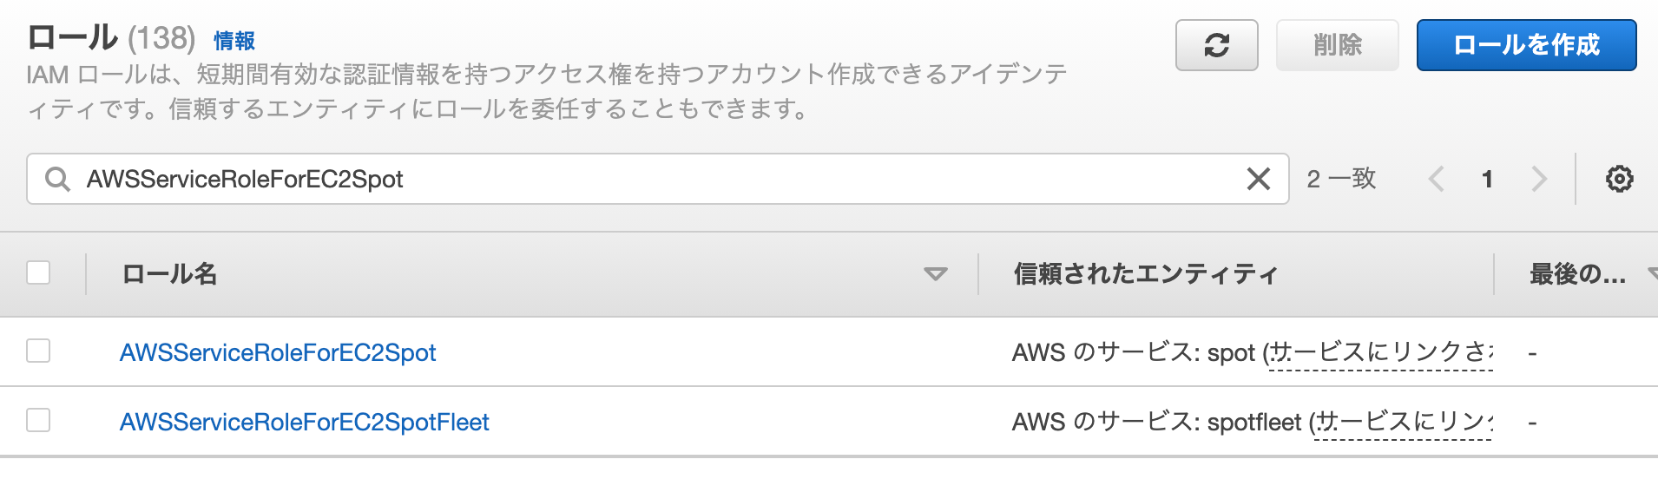The width and height of the screenshot is (1658, 479).
Task: Click the 削除 button
Action: pyautogui.click(x=1337, y=45)
